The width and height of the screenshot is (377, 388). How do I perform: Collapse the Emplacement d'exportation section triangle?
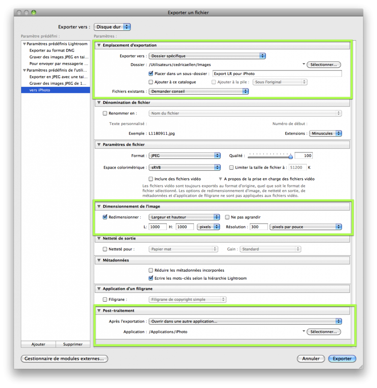click(99, 45)
